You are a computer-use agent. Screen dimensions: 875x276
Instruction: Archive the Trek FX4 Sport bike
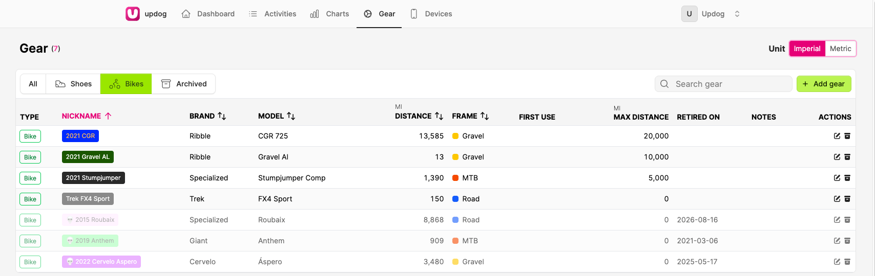847,199
